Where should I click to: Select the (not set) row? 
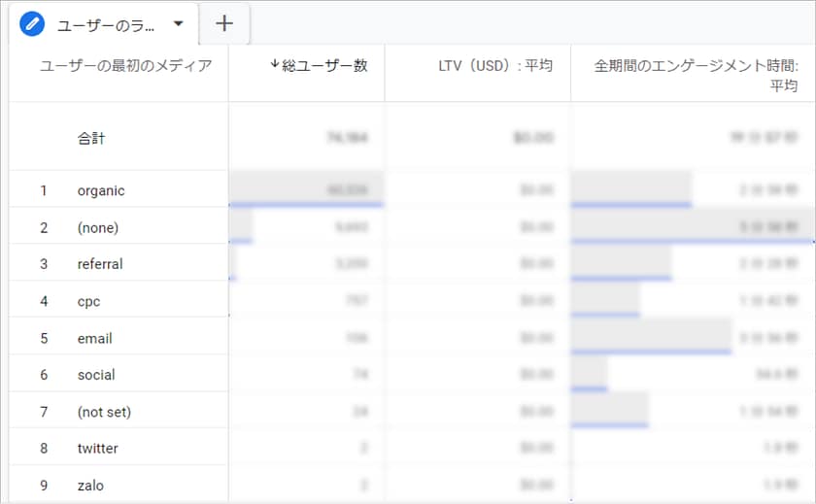coord(104,412)
